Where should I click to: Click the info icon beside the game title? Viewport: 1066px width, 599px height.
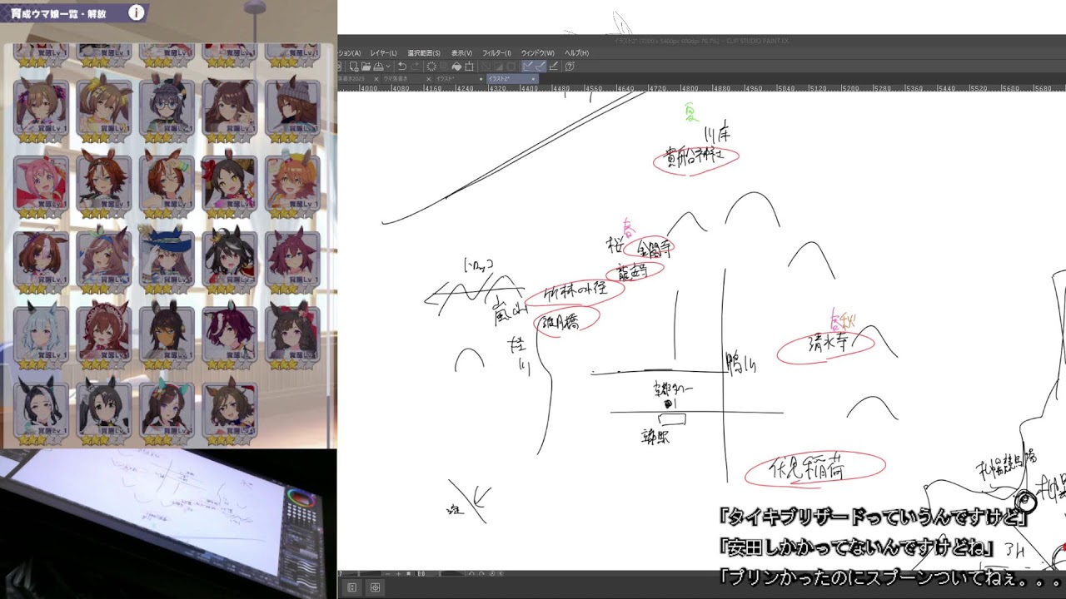tap(136, 12)
